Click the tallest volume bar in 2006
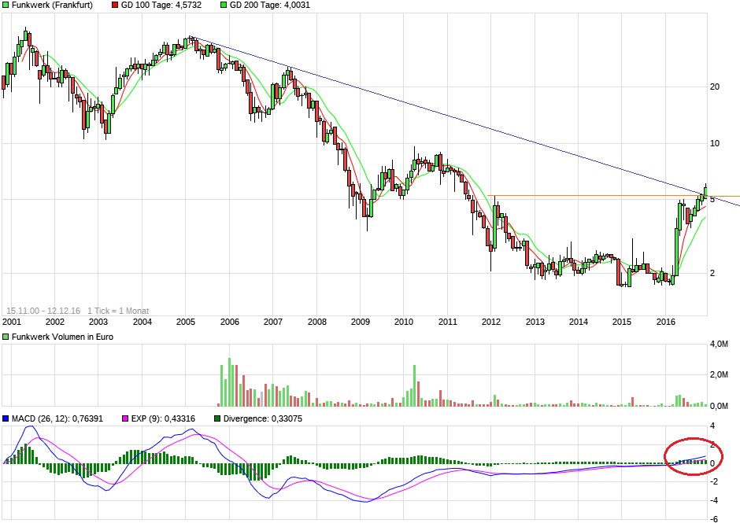The height and width of the screenshot is (527, 740). click(229, 381)
